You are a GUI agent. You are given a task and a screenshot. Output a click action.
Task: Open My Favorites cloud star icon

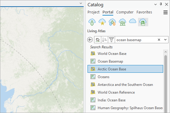(x=102, y=22)
